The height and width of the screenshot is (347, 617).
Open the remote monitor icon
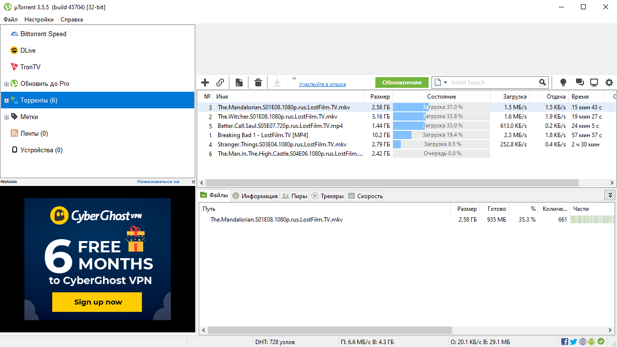tap(594, 82)
